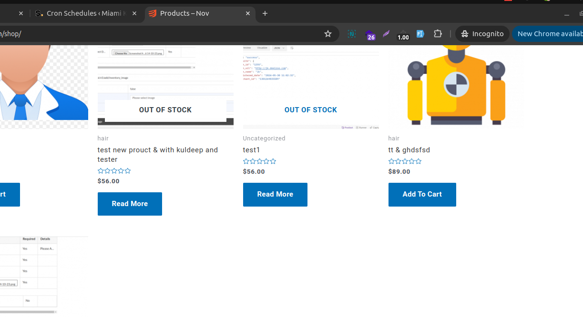Open the teal N extension icon
This screenshot has height=317, width=583.
click(x=351, y=34)
